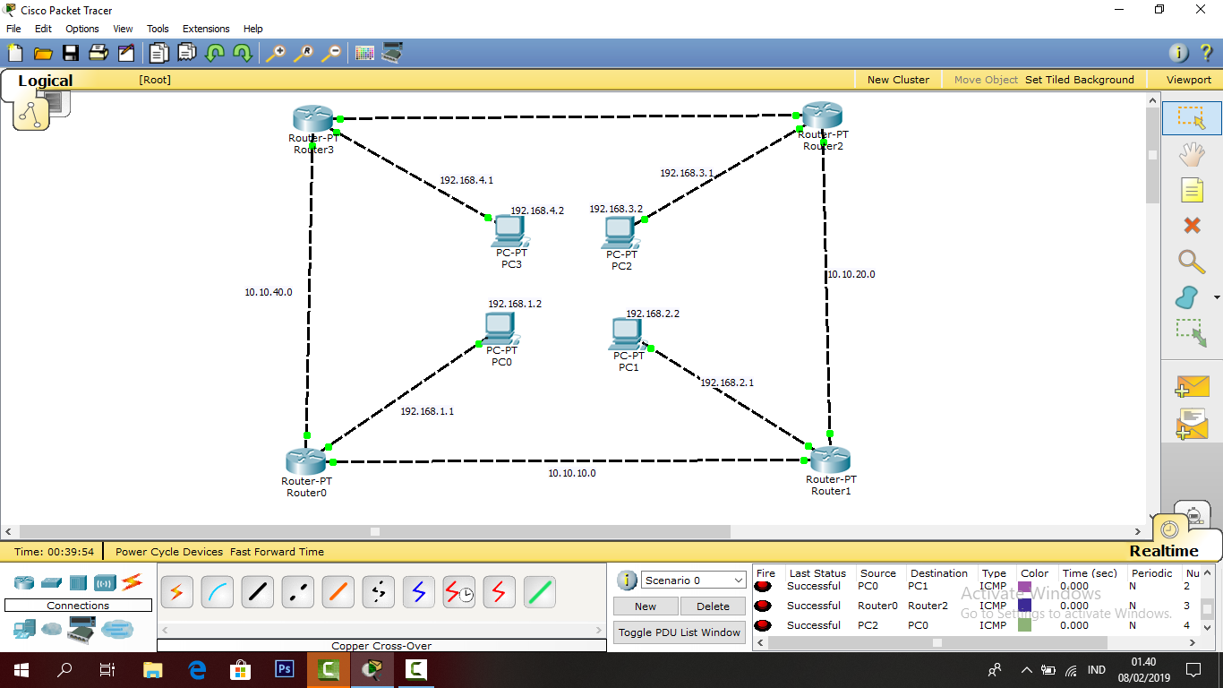Switch to the Realtime tab
Image resolution: width=1223 pixels, height=688 pixels.
click(x=1163, y=550)
